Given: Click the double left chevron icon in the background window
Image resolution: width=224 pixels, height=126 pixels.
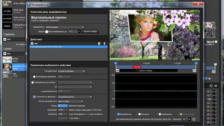Looking at the screenshot, I should [216, 86].
